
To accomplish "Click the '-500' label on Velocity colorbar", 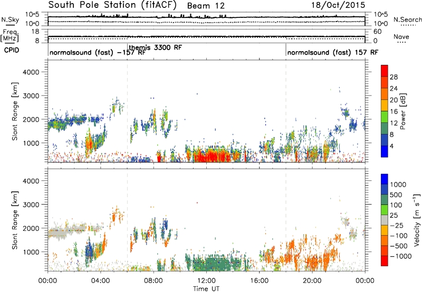I will pos(399,246).
